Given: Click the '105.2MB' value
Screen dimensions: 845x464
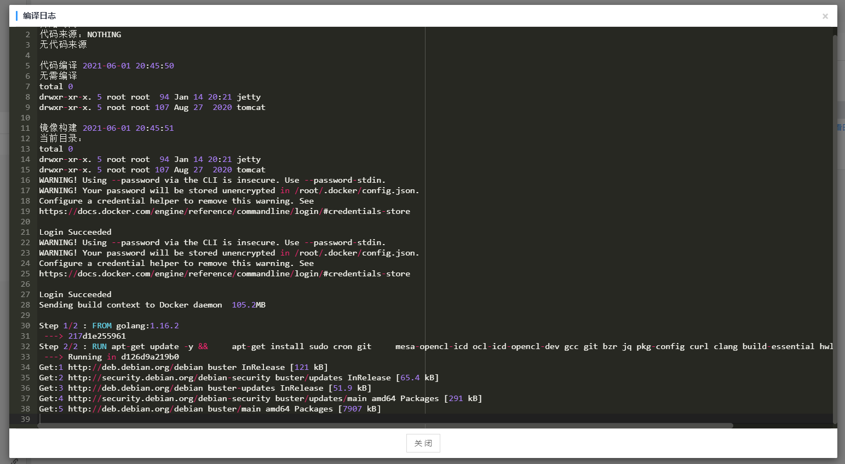Looking at the screenshot, I should tap(249, 305).
